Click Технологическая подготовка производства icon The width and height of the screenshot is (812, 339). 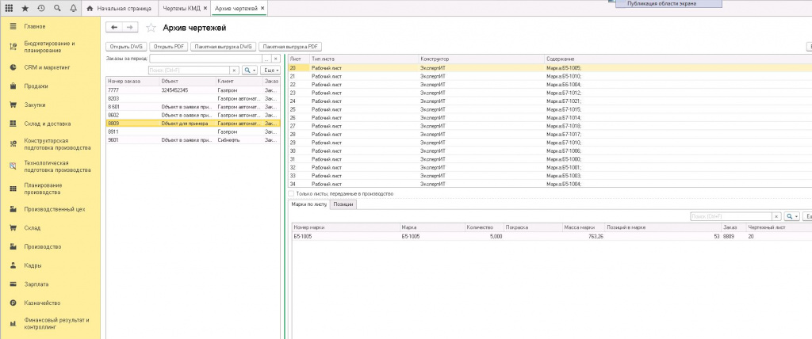13,166
